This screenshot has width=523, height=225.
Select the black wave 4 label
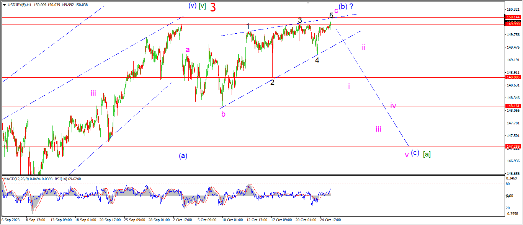pyautogui.click(x=317, y=60)
